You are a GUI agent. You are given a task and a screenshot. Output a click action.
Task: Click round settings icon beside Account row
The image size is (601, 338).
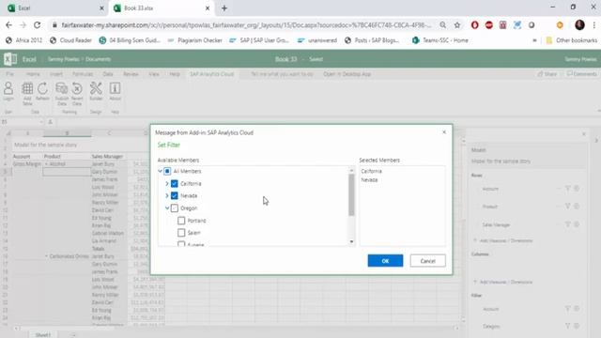577,188
